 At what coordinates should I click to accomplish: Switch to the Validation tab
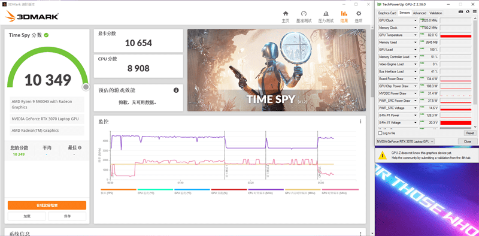[x=436, y=13]
